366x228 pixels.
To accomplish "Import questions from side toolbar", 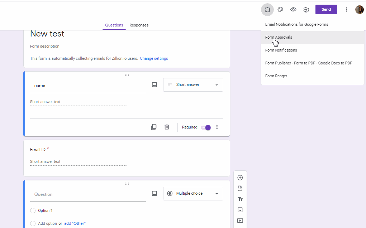I will pos(240,188).
